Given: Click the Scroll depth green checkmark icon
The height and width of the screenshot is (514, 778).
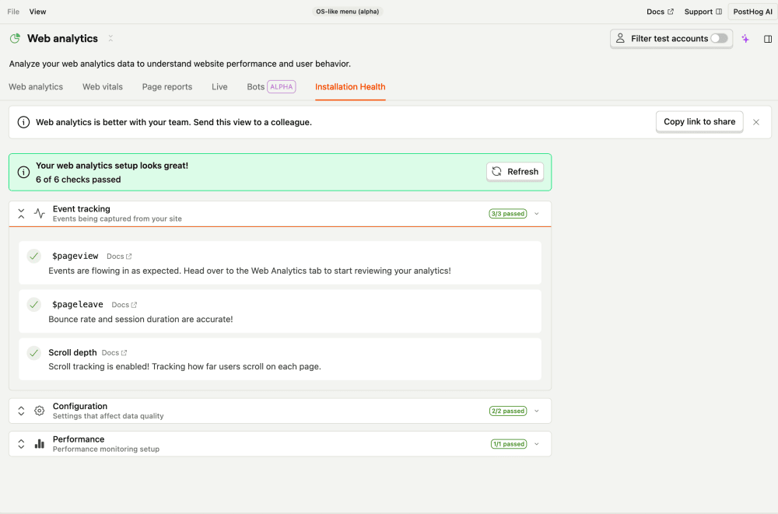Looking at the screenshot, I should point(33,353).
